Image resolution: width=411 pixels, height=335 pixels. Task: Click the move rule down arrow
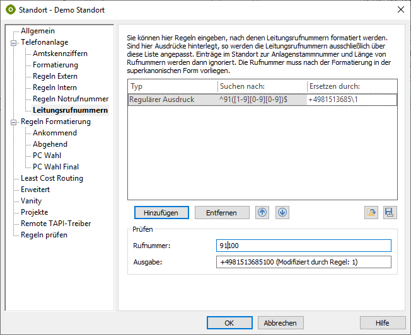tap(282, 213)
